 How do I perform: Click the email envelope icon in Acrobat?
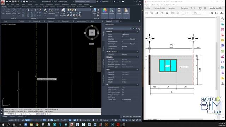point(216,13)
